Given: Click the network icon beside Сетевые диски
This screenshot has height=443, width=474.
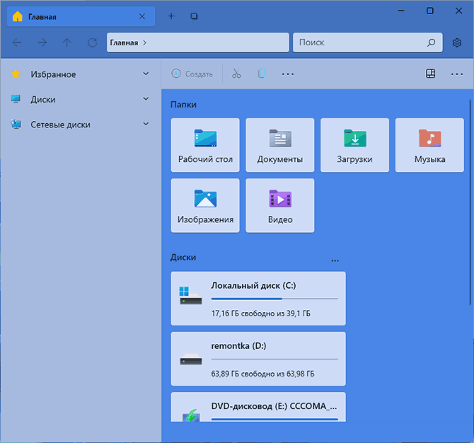Looking at the screenshot, I should pos(16,124).
